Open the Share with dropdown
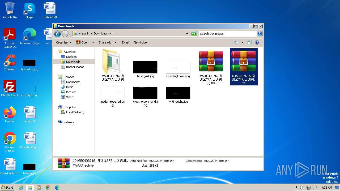The height and width of the screenshot is (191, 340). coord(108,42)
